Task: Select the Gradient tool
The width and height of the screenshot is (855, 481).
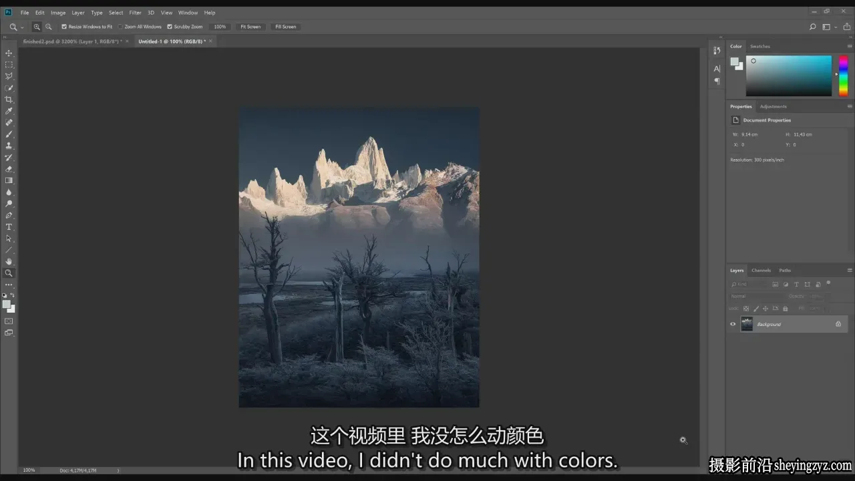Action: [9, 180]
